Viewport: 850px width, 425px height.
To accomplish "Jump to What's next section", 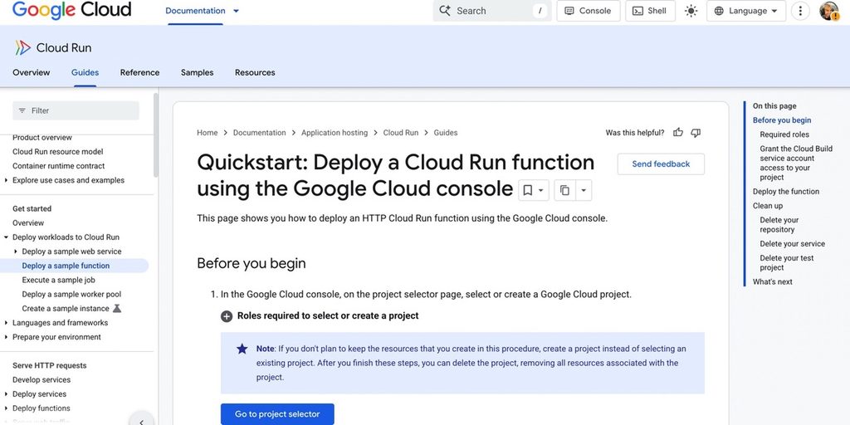I will point(773,282).
